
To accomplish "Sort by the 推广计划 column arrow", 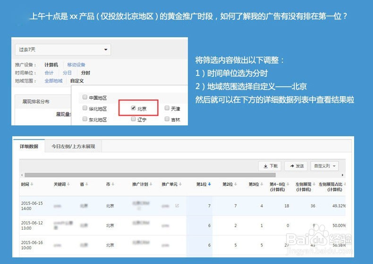I will pos(151,184).
